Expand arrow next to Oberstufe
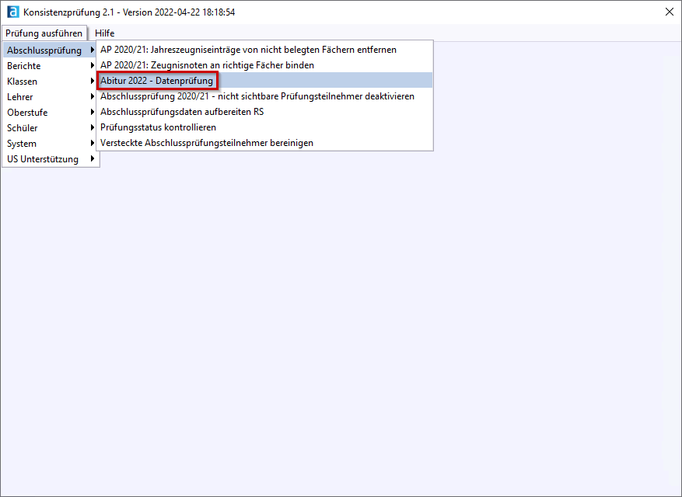Viewport: 682px width, 497px height. (93, 112)
